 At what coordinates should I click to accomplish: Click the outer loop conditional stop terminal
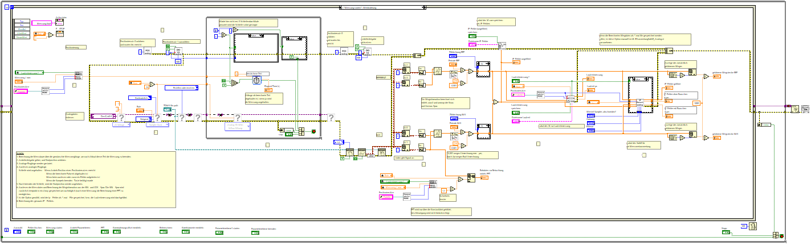coord(781,236)
